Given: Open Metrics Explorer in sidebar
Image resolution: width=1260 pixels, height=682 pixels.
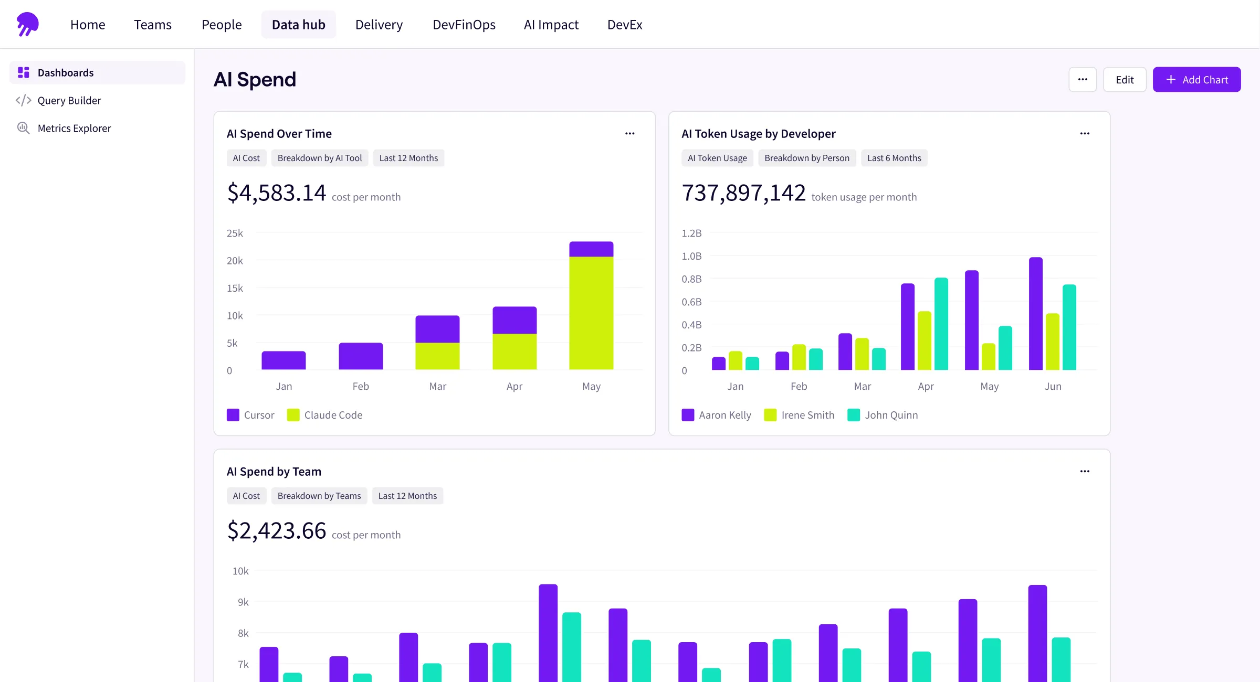Looking at the screenshot, I should click(x=97, y=128).
